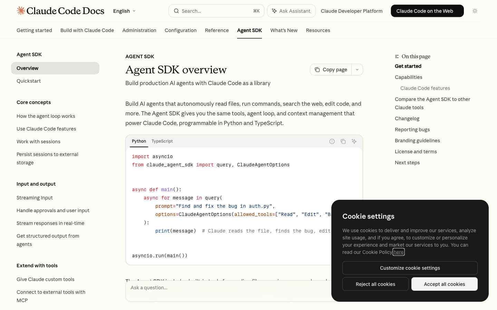Jump to License and terms section

[416, 152]
